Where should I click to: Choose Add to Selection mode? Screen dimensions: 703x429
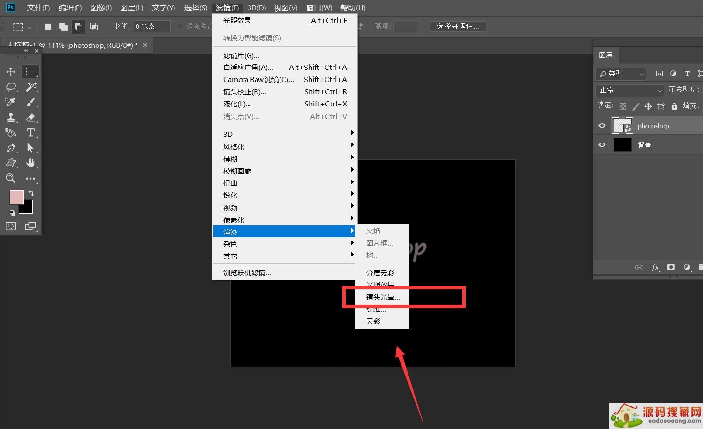pos(63,27)
